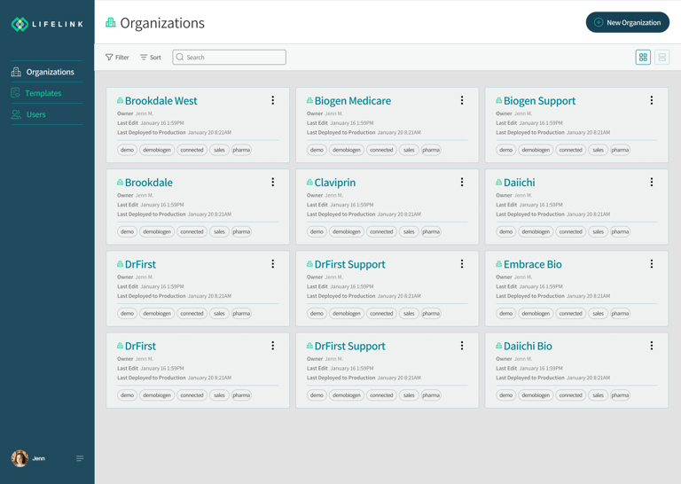Screen dimensions: 681x484
Task: Click Owner Jenn M. on Brookdale West
Action: (x=135, y=113)
